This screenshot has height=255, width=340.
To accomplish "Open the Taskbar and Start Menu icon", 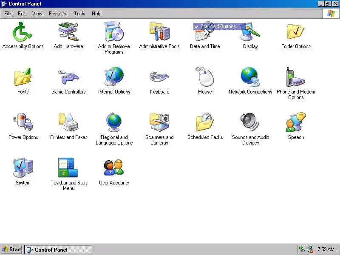I will [68, 168].
